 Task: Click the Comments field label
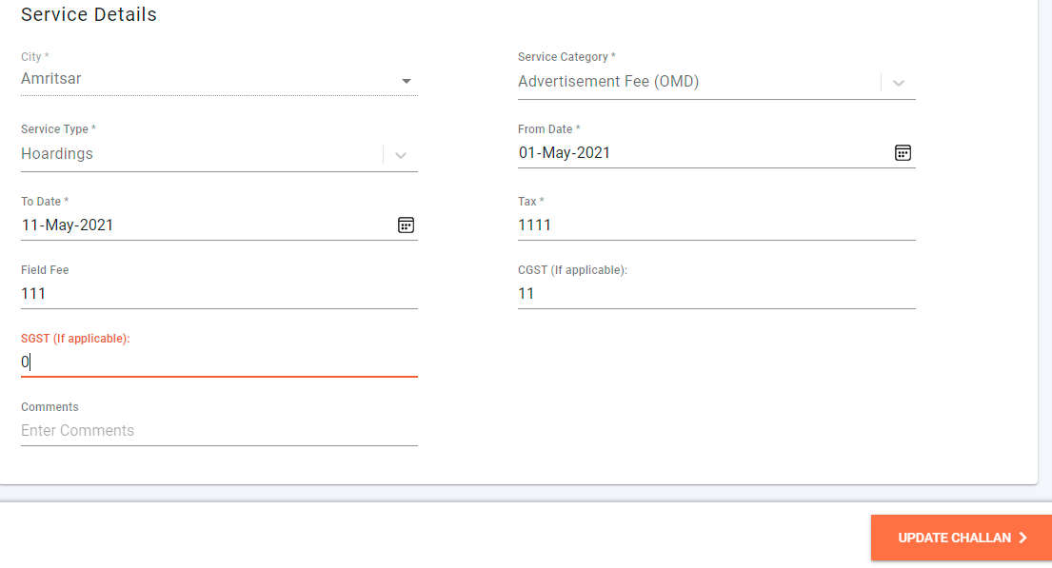50,407
